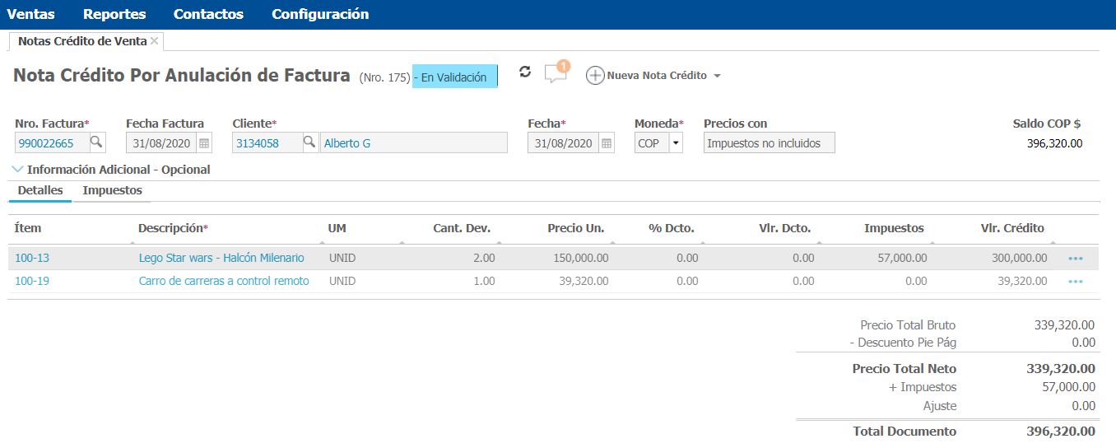
Task: Click the search magnifier next to Cliente code
Action: [309, 142]
